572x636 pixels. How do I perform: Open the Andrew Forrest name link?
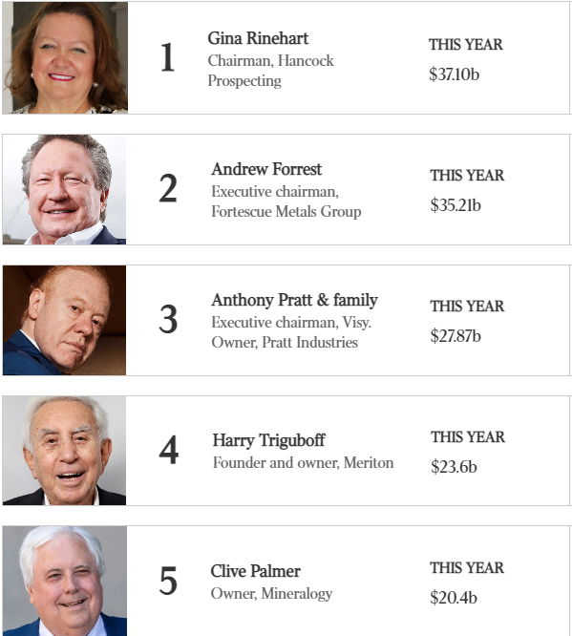point(266,169)
